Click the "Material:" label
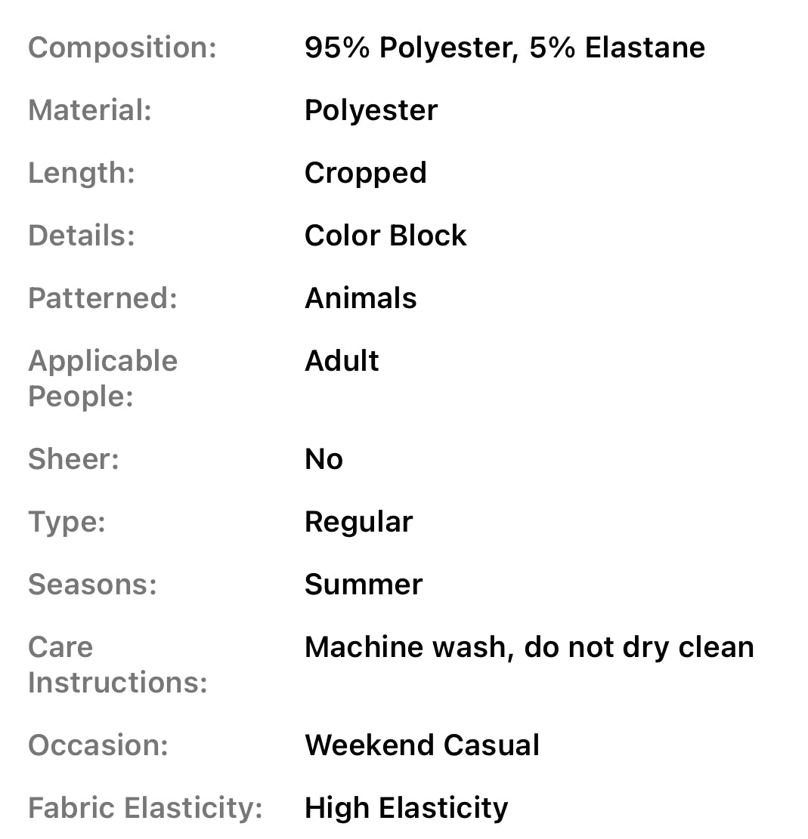 (x=90, y=110)
